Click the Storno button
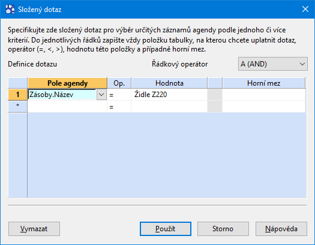 (223, 229)
